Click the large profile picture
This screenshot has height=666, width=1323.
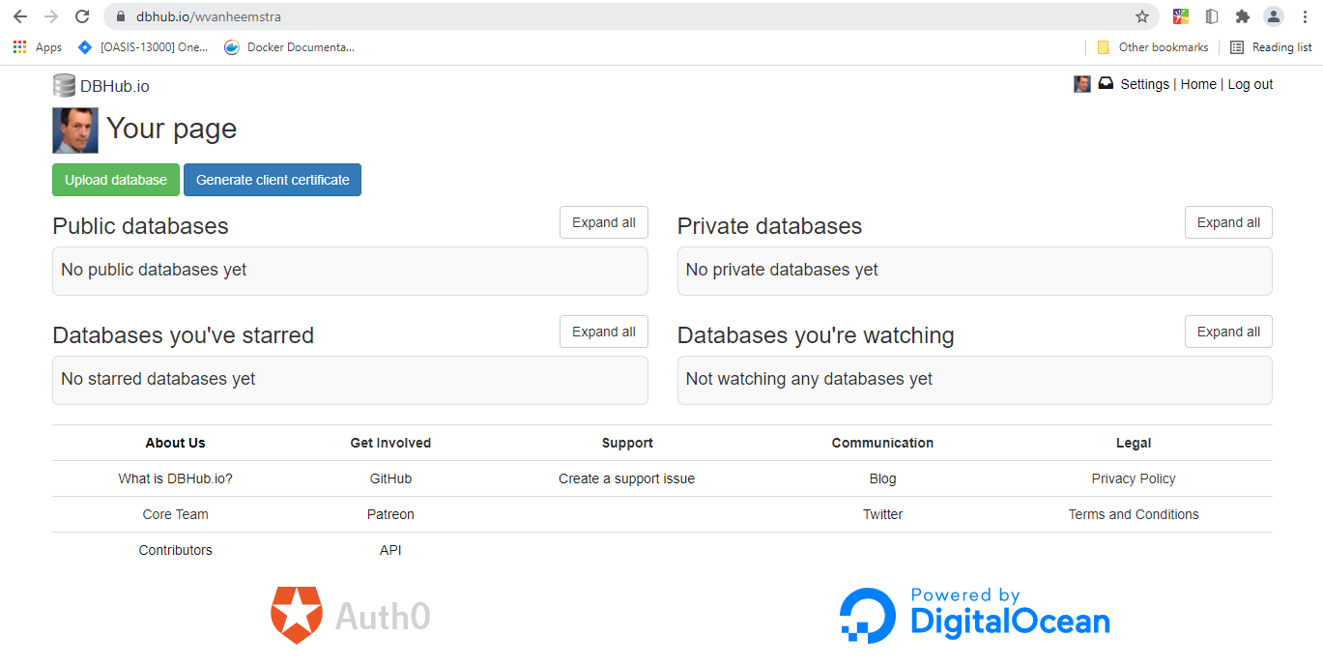pos(75,130)
